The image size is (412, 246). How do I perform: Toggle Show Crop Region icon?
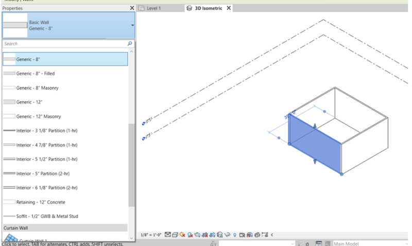pos(212,235)
